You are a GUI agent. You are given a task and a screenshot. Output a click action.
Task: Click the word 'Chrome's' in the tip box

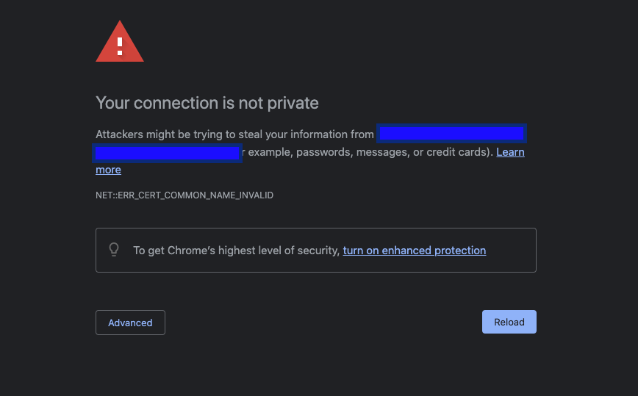pos(191,251)
